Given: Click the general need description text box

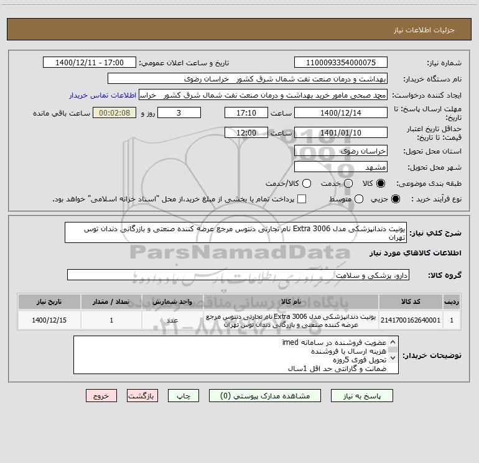Looking at the screenshot, I should [236, 232].
